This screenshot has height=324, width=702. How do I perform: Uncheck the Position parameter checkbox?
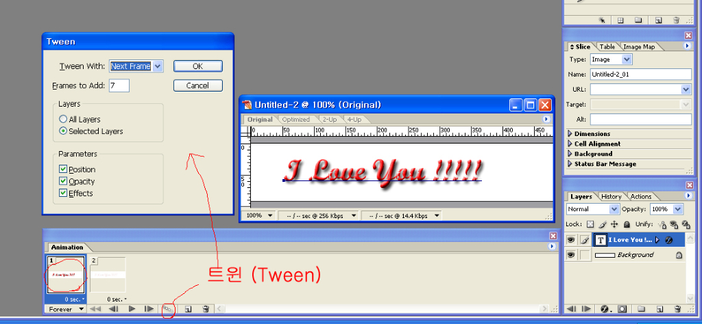pos(63,169)
